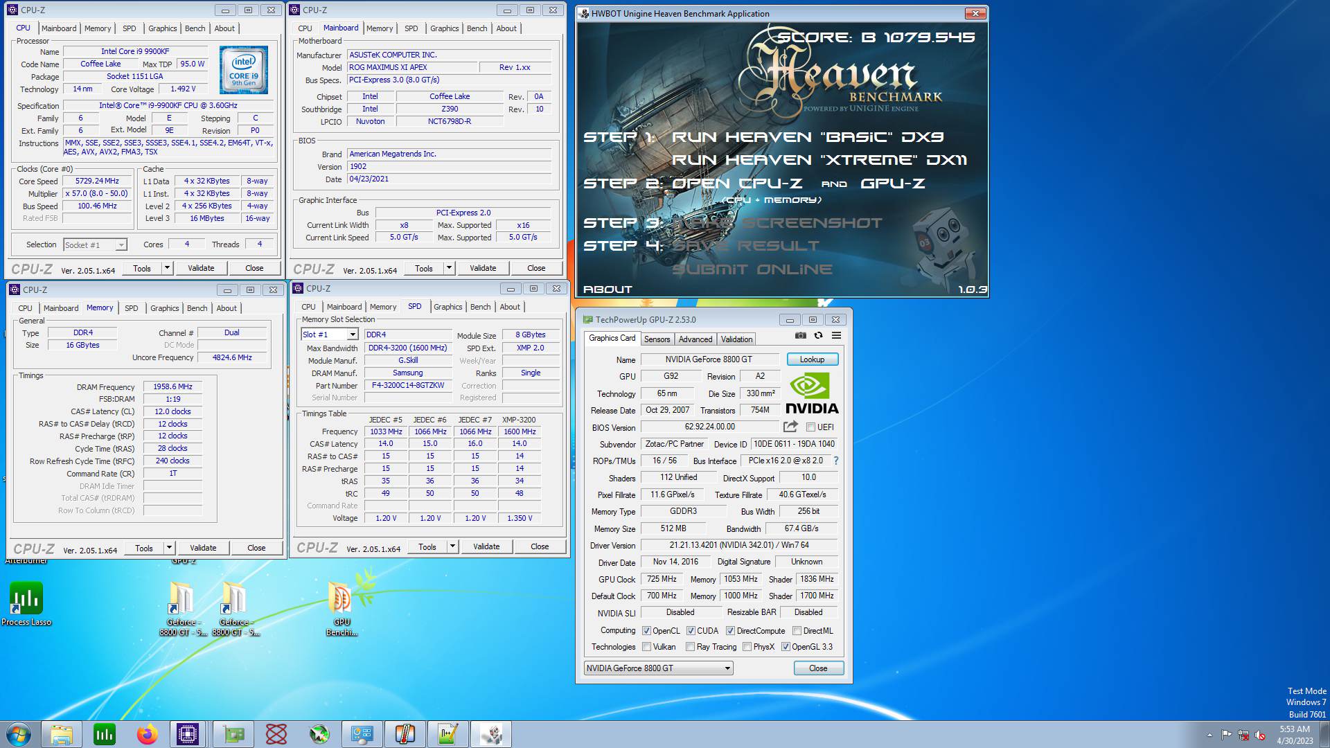The image size is (1330, 748).
Task: Click Validate in the top-left CPU-Z window
Action: (x=201, y=268)
